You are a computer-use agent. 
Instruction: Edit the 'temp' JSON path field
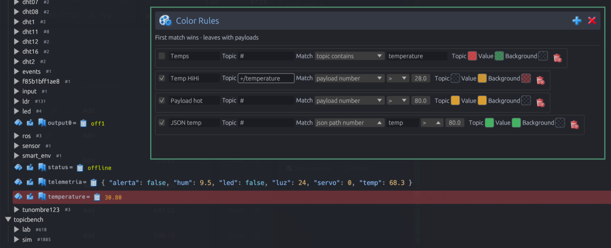tap(403, 123)
